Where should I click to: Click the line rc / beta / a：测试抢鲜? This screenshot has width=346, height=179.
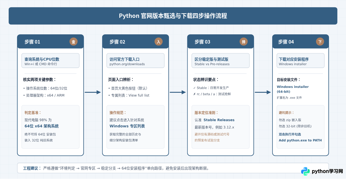point(212,94)
